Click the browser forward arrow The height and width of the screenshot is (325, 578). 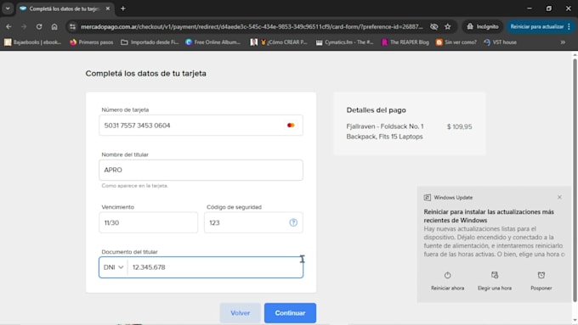(x=24, y=26)
